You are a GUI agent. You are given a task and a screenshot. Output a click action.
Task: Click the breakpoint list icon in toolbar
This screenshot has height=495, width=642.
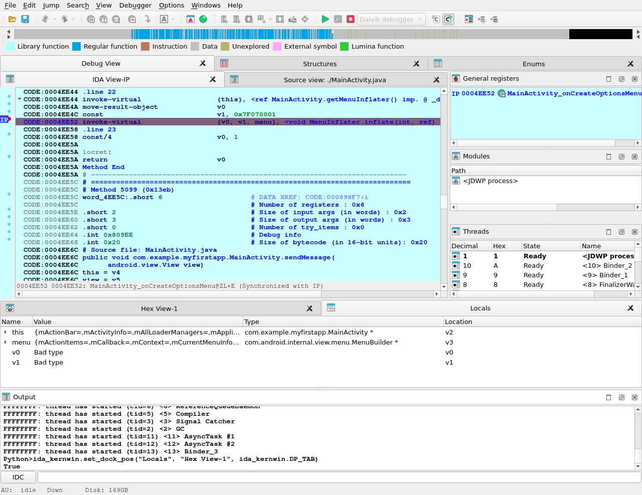[x=469, y=19]
